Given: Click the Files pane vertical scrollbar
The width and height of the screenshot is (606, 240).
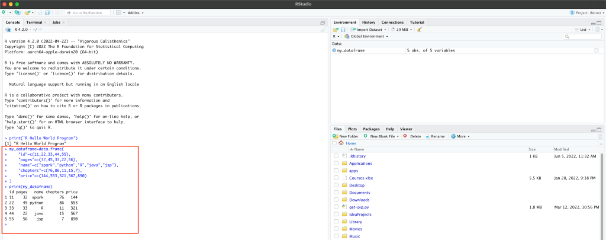Looking at the screenshot, I should (x=602, y=190).
